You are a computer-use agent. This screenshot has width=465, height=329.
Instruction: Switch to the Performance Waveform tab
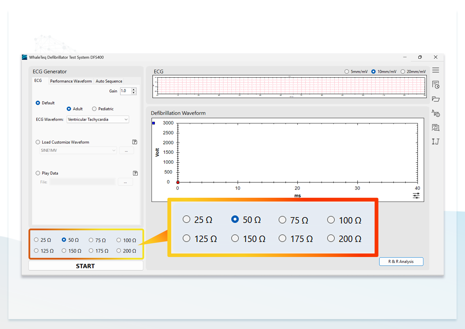click(x=71, y=81)
